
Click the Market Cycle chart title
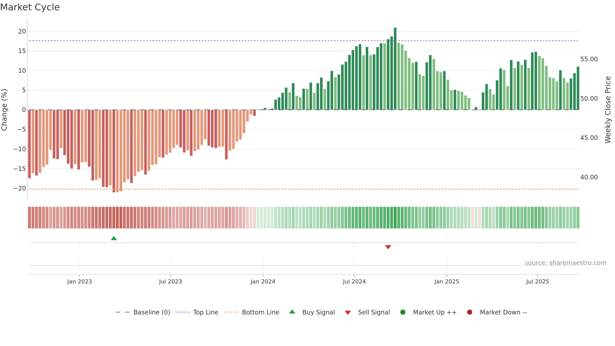coord(30,7)
